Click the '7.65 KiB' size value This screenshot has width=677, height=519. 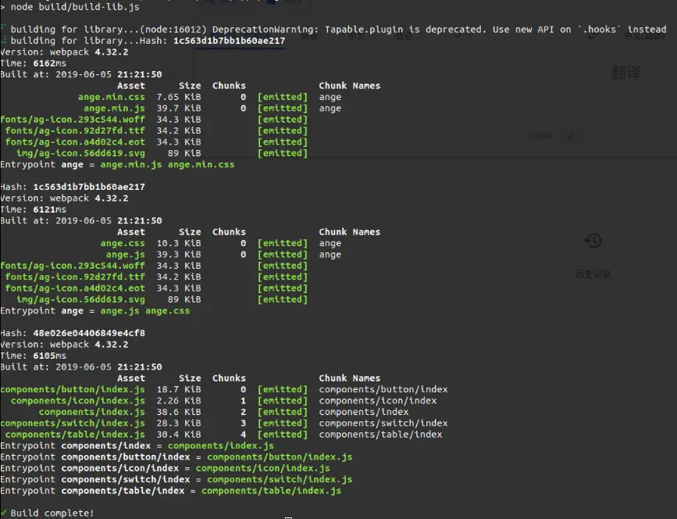tap(179, 97)
